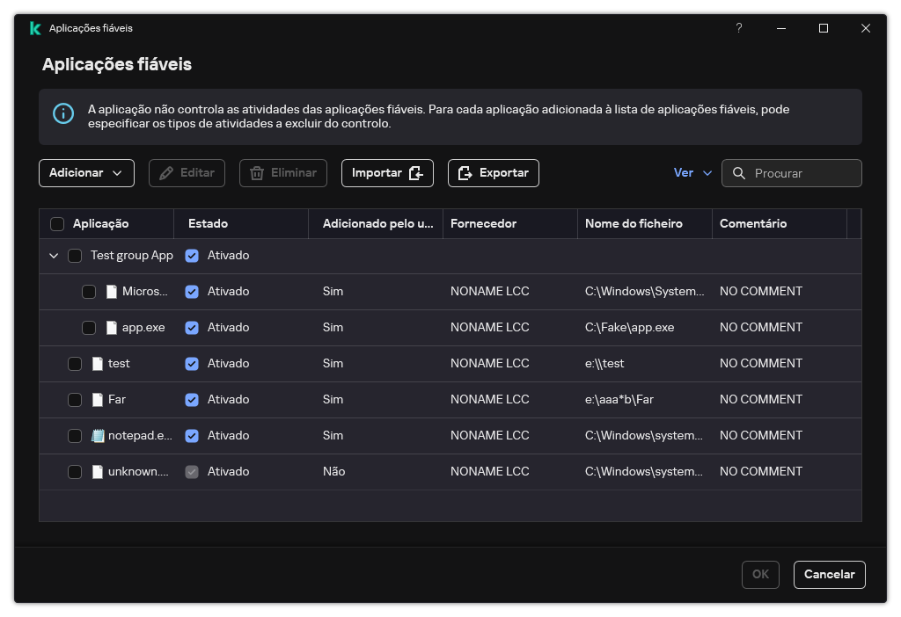Open the Adicionar dropdown
Screen dimensions: 901x617
pos(85,173)
